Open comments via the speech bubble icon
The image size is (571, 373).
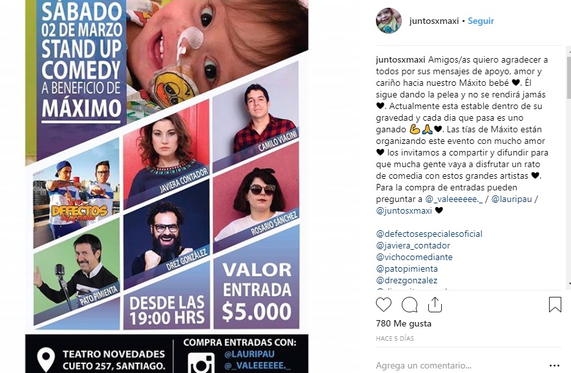pyautogui.click(x=410, y=305)
